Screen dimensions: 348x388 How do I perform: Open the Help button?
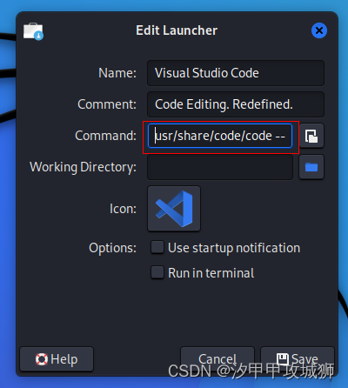coord(57,359)
